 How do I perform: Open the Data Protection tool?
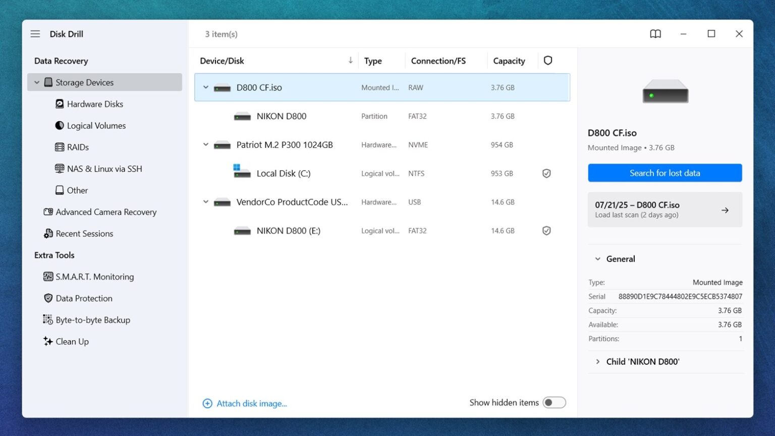84,298
